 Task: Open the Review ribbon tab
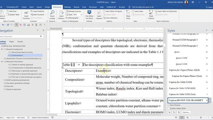pyautogui.click(x=77, y=7)
